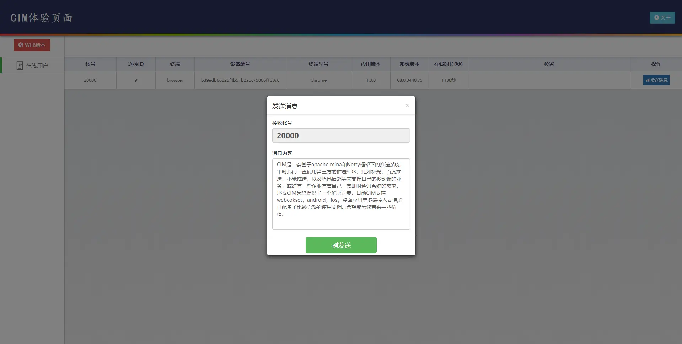Click the 帐号 column header
The height and width of the screenshot is (344, 682).
(x=90, y=64)
